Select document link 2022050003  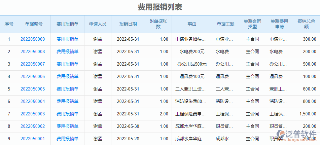(33, 114)
